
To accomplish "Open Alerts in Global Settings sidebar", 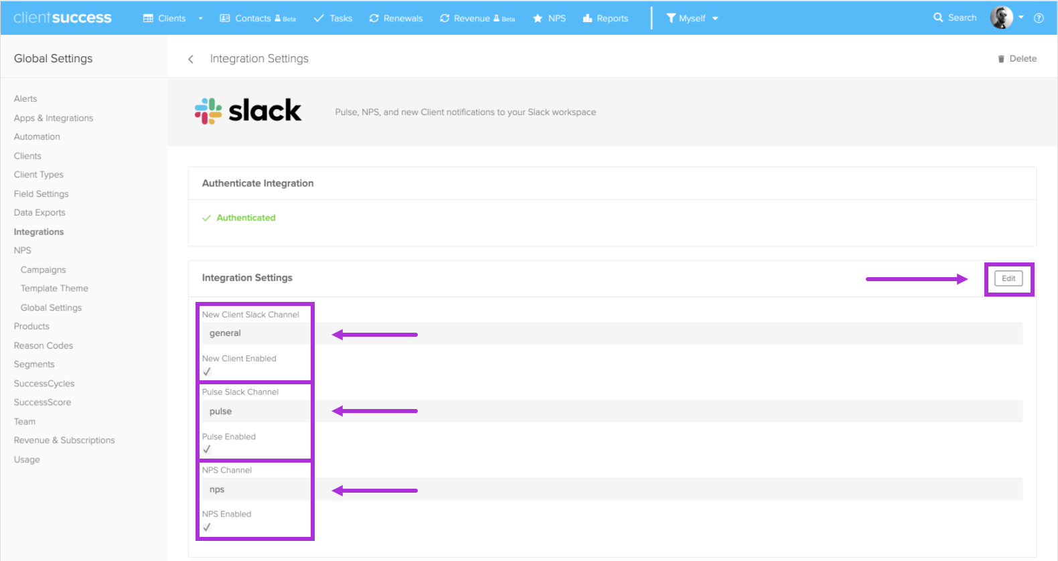I will coord(25,98).
